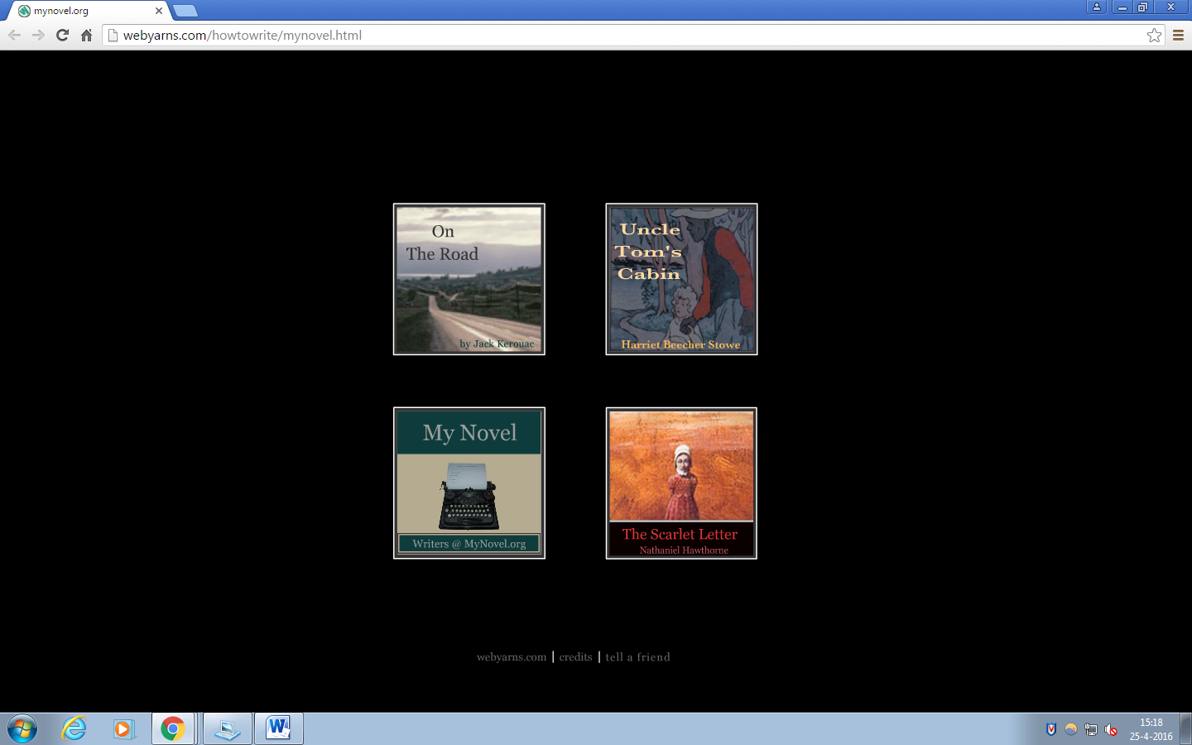Click the browser forward arrow
This screenshot has height=745, width=1192.
tap(38, 35)
